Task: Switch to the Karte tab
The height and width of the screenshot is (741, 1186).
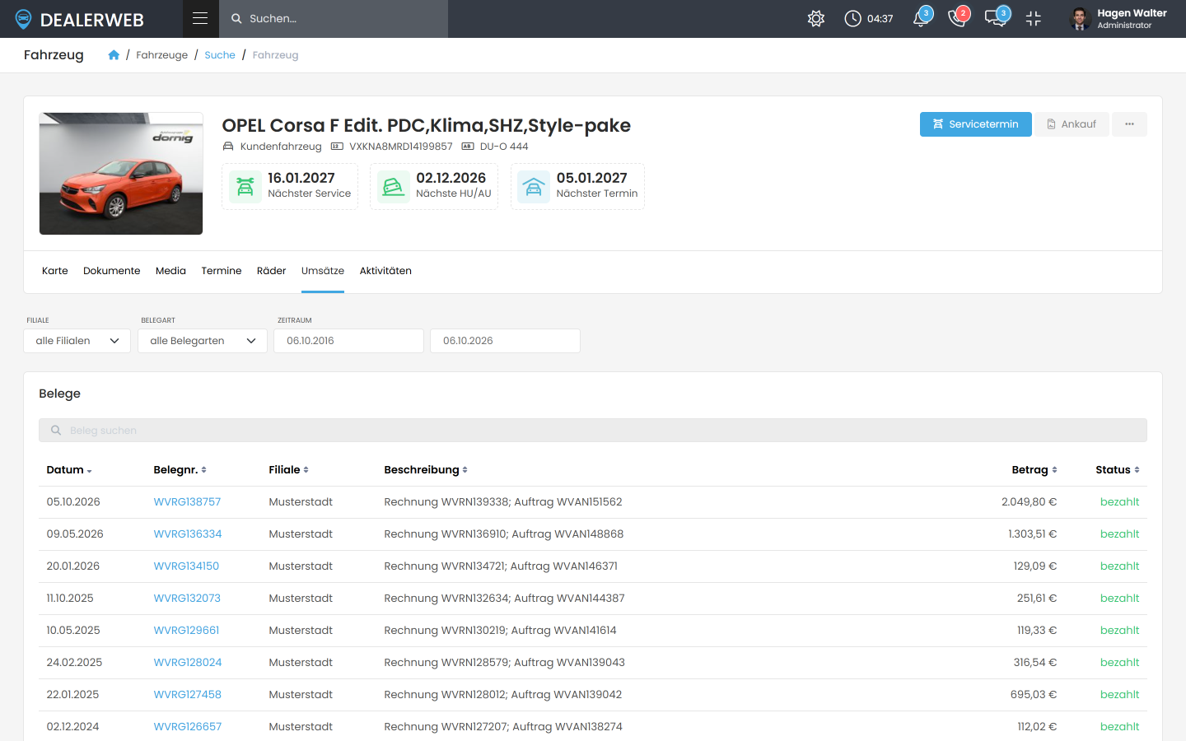Action: [55, 271]
